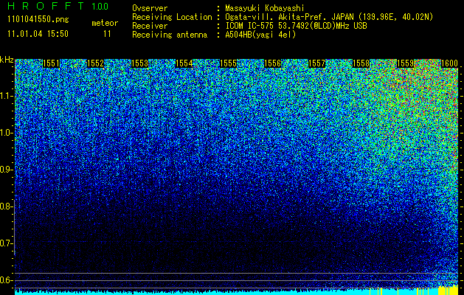The height and width of the screenshot is (295, 464).
Task: Click the meteor label
Action: [x=105, y=23]
